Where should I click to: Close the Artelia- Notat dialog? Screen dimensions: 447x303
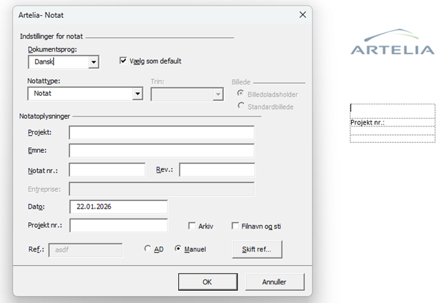(303, 15)
